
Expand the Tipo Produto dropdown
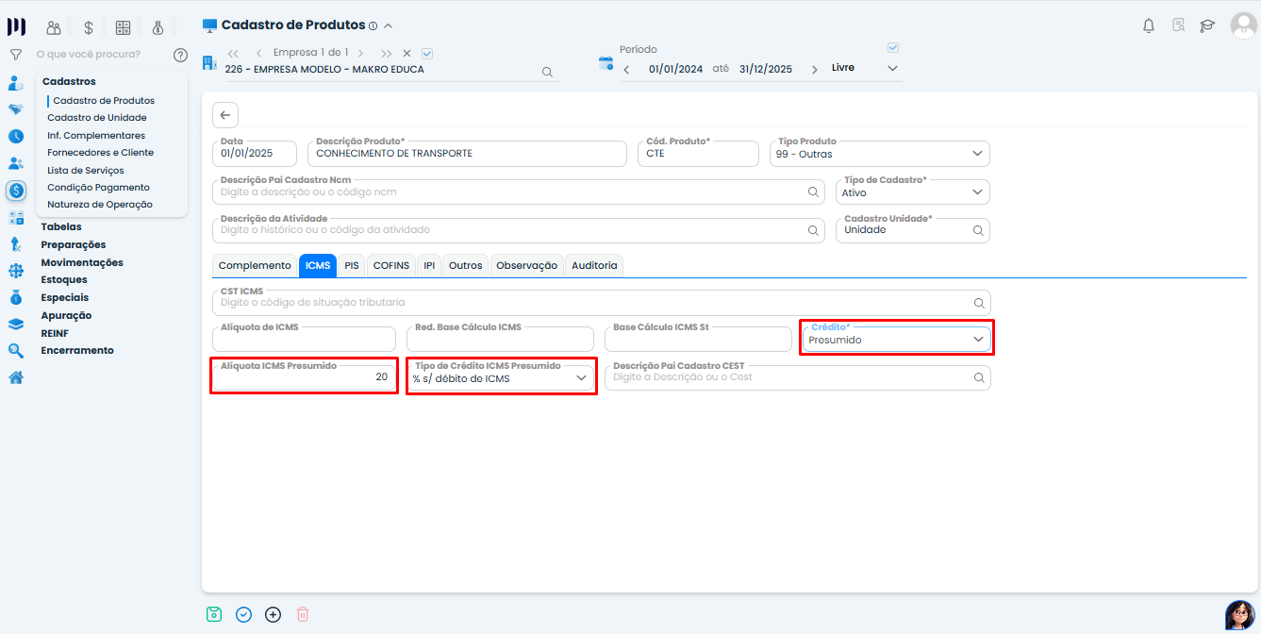[977, 154]
